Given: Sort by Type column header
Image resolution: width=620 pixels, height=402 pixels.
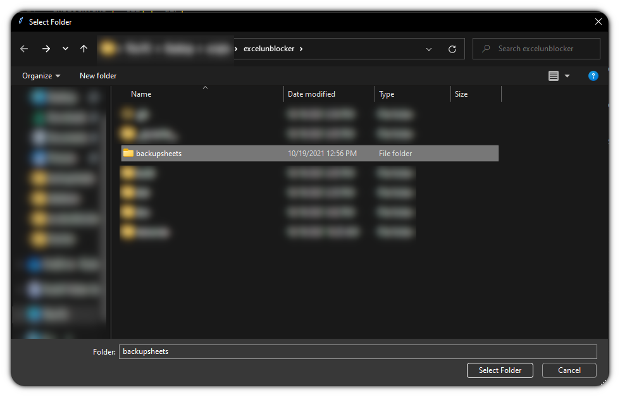Looking at the screenshot, I should [387, 94].
